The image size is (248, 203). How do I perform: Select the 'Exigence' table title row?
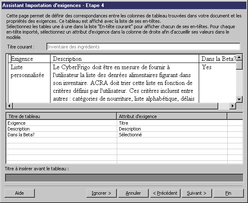pos(62,123)
